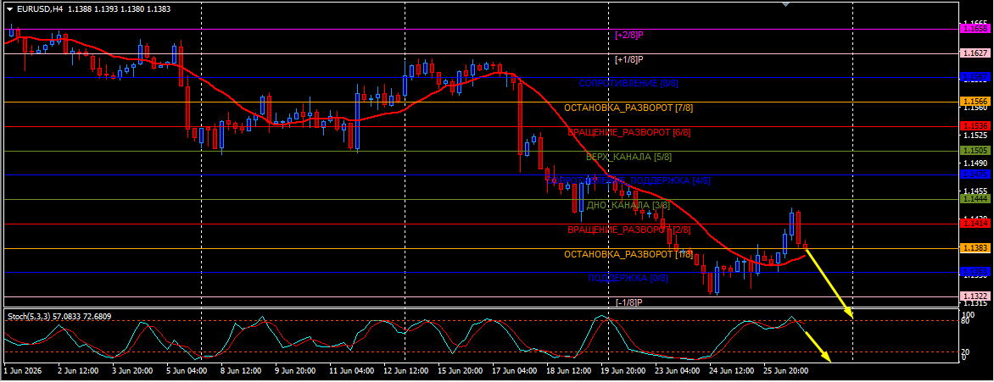994x382 pixels.
Task: Click the ОСТАНОВКА_РАЗВОРОТ [7/8] level label
Action: click(628, 108)
